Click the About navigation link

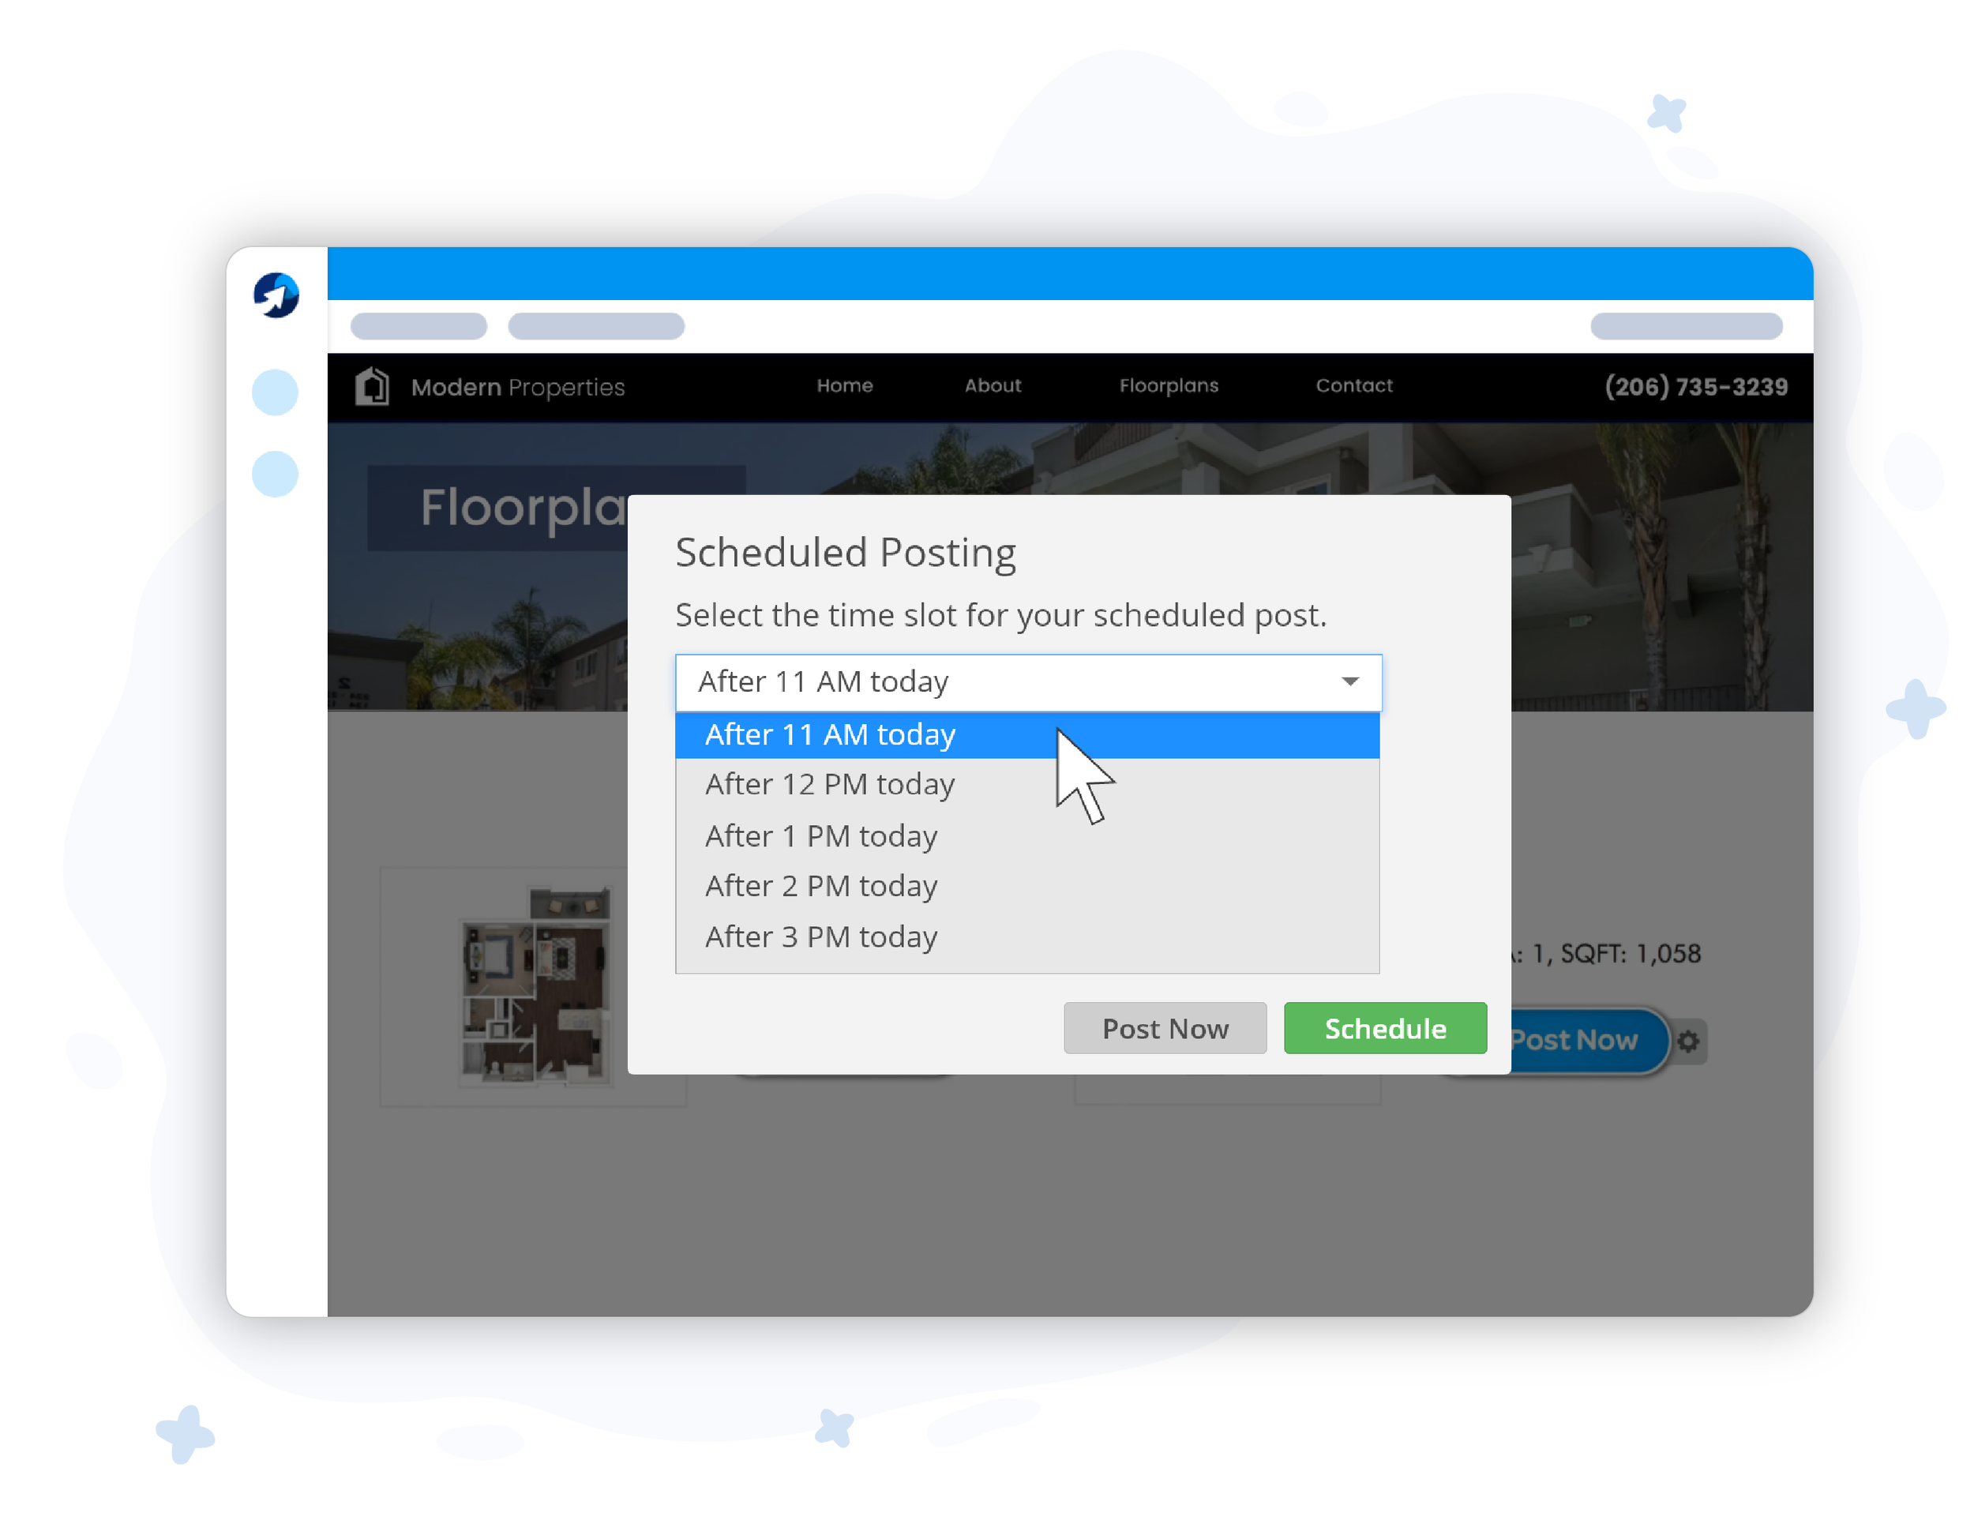tap(990, 385)
